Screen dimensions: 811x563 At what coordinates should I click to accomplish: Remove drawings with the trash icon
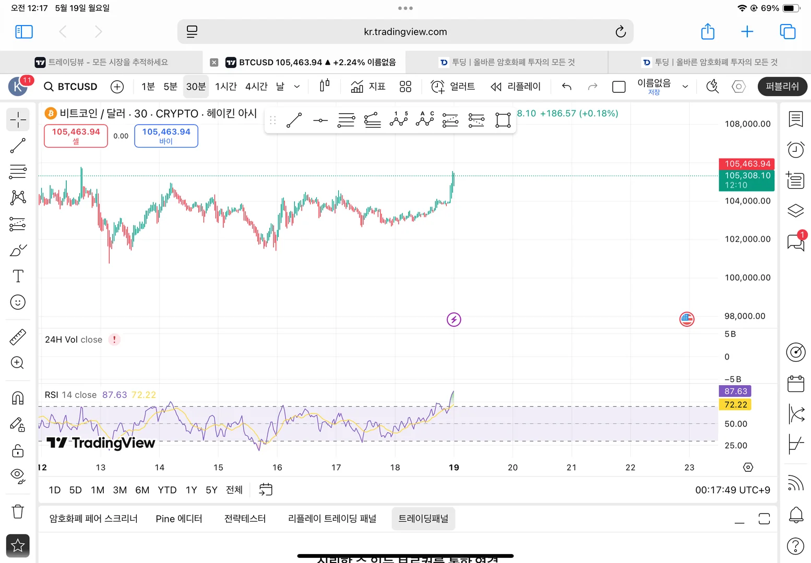tap(18, 511)
